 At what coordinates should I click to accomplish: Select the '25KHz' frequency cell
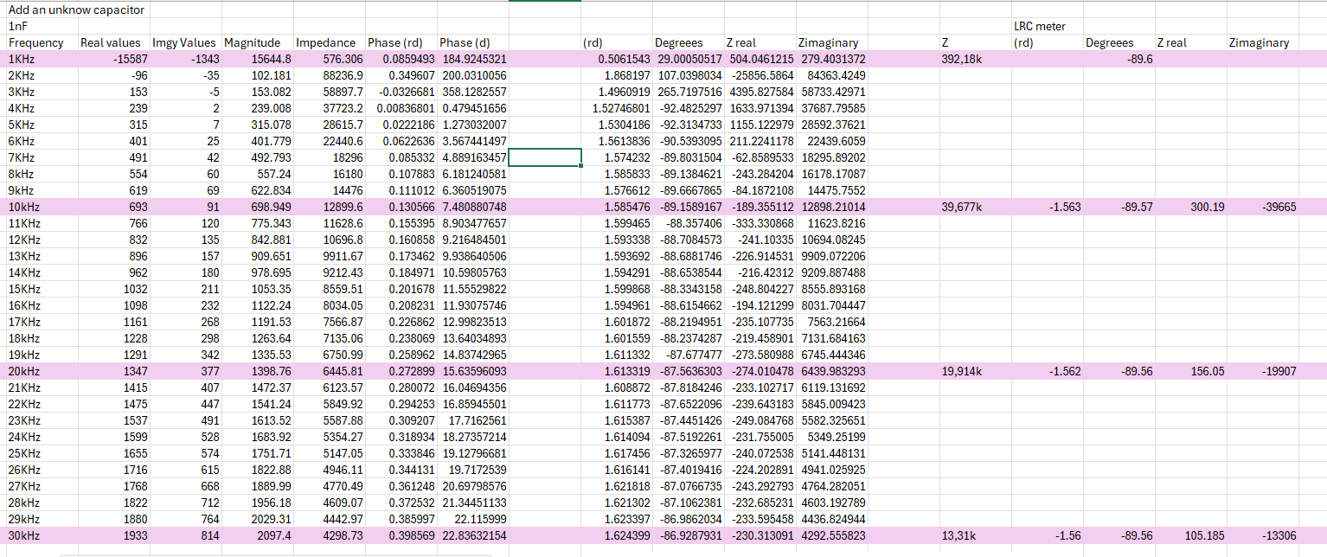point(23,453)
